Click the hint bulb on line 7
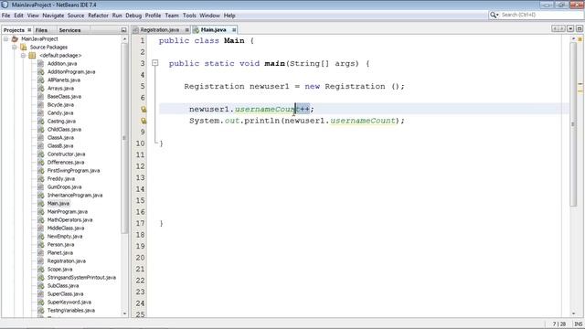585x329 pixels. pos(144,110)
